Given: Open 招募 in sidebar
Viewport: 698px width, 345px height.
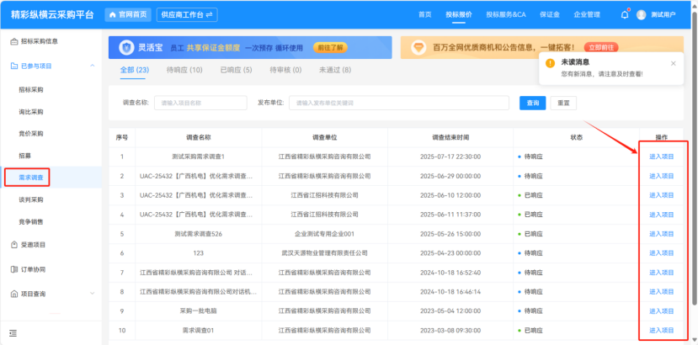Looking at the screenshot, I should point(25,156).
